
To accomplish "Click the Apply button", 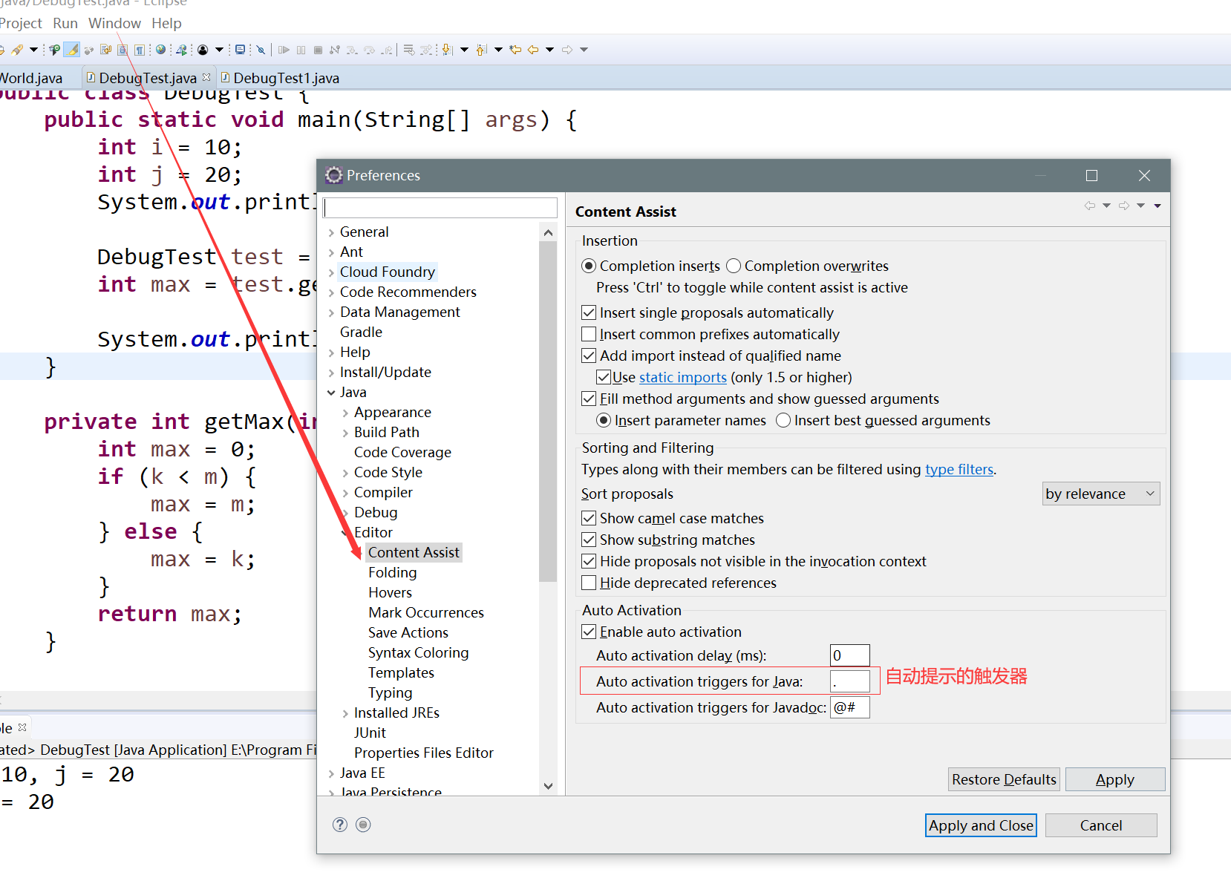I will tap(1114, 779).
